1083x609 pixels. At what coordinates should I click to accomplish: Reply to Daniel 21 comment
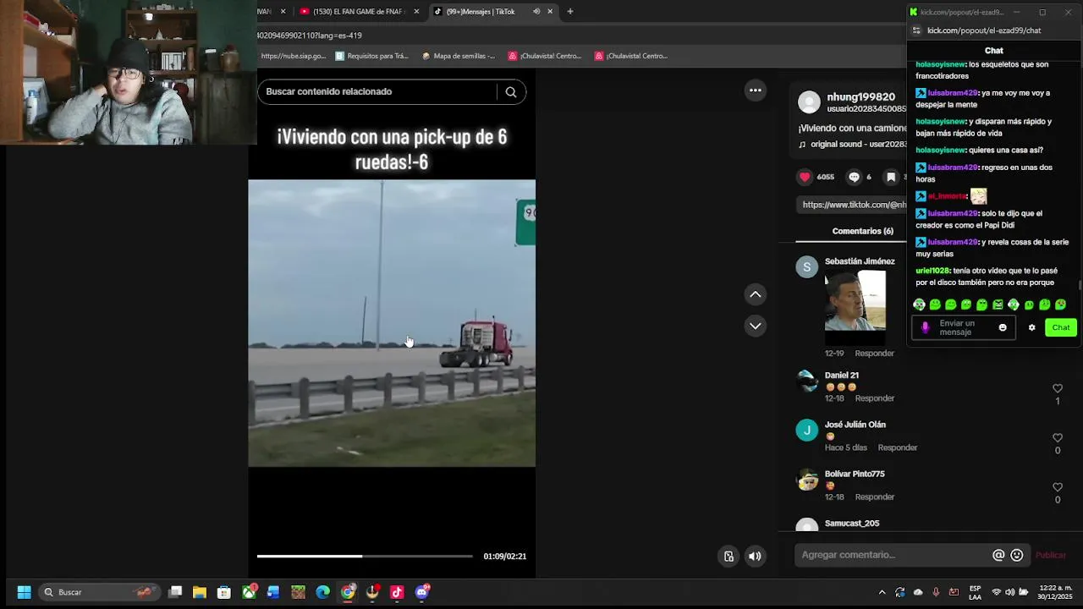point(874,398)
